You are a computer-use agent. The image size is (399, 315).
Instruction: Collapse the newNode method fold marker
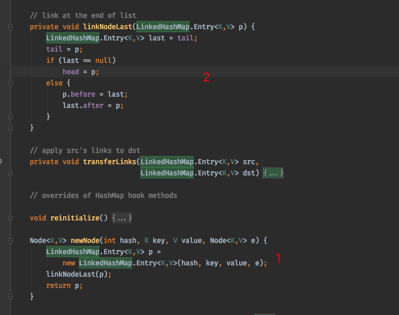tap(10, 240)
